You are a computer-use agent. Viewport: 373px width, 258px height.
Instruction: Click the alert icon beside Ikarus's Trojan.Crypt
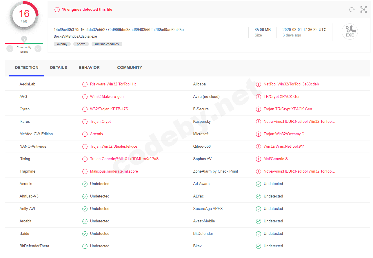coord(85,122)
